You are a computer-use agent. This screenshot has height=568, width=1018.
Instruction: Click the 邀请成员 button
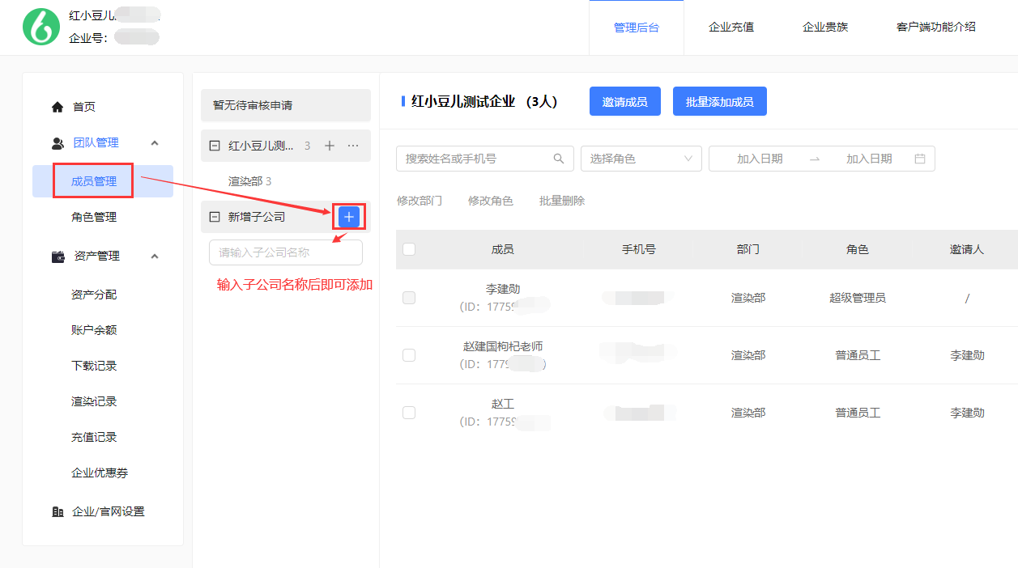(624, 102)
